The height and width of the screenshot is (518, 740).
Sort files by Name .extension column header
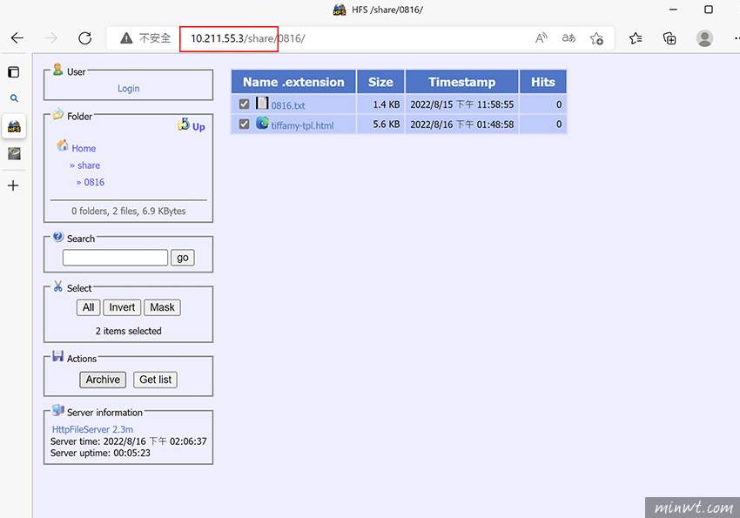coord(293,82)
